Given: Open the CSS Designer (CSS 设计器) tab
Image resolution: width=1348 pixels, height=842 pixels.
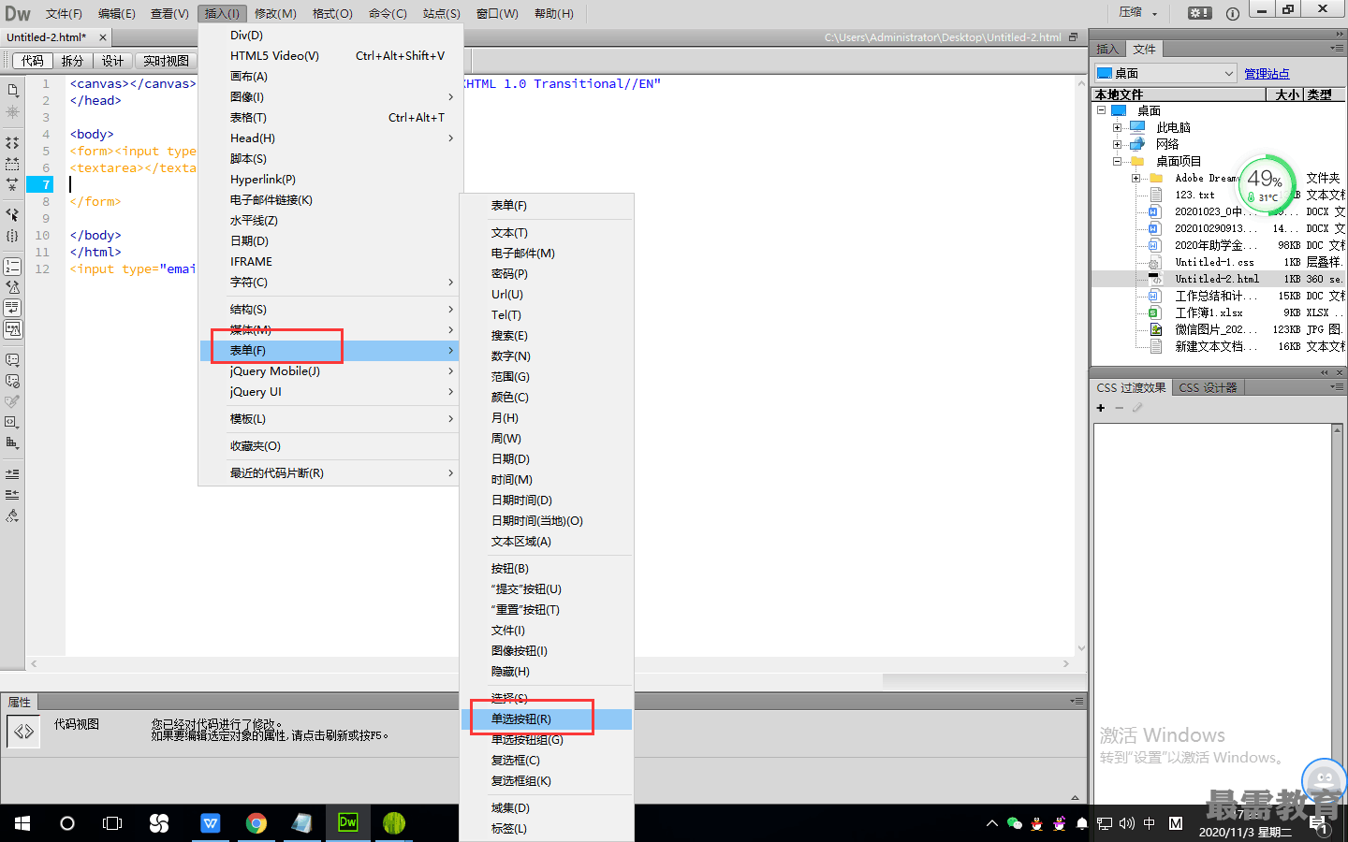Looking at the screenshot, I should (x=1208, y=387).
